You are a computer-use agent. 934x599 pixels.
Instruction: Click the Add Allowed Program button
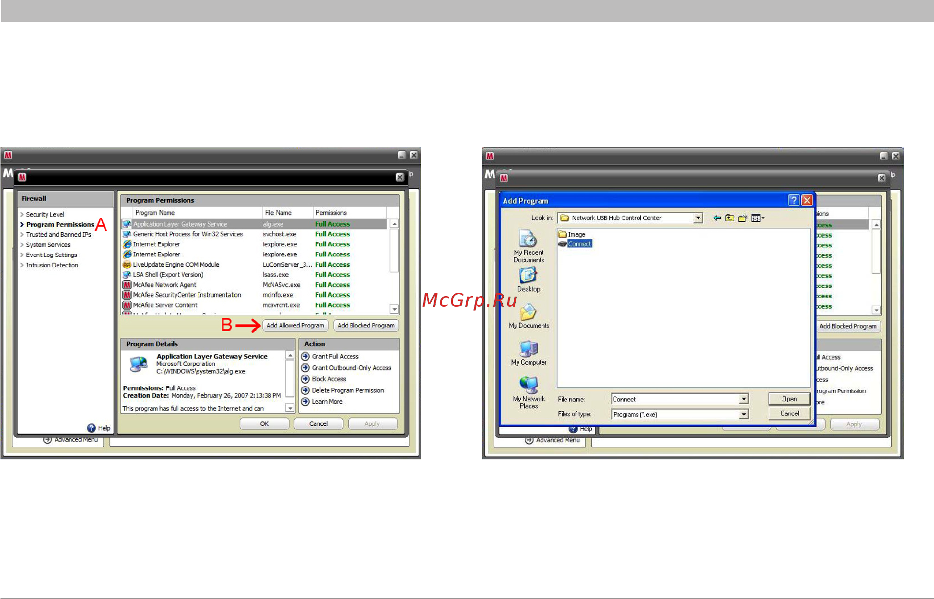point(295,325)
